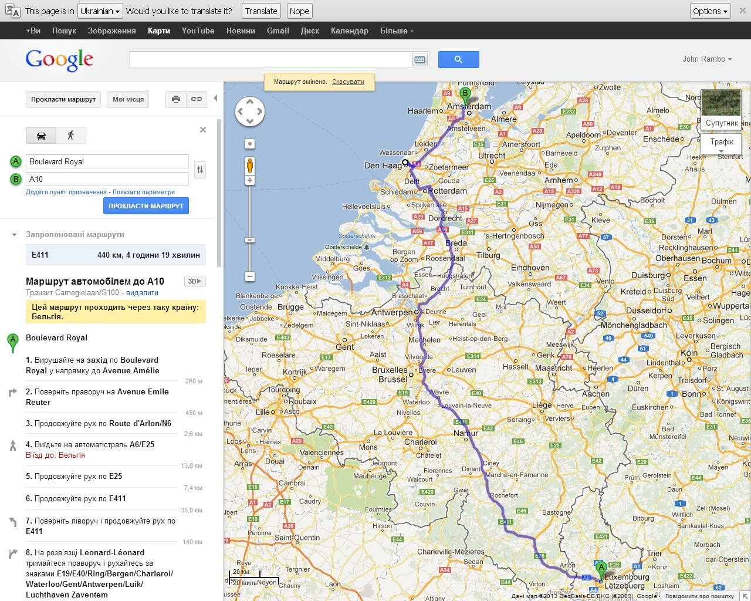Image resolution: width=751 pixels, height=601 pixels.
Task: Open the Ukrainian language dropdown
Action: [x=100, y=11]
